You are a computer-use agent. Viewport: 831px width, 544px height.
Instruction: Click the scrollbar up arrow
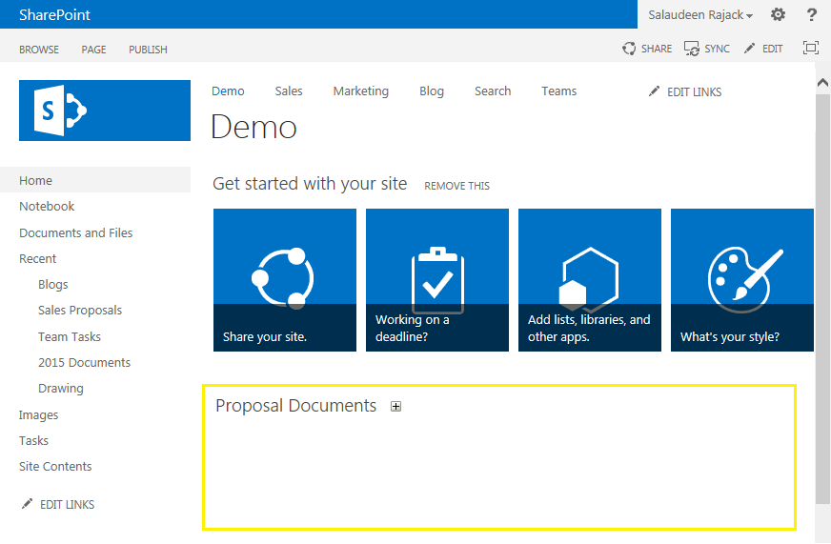coord(822,82)
